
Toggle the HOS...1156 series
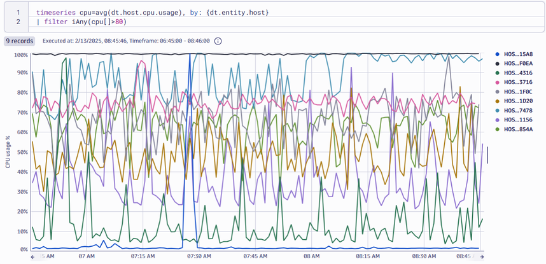click(x=517, y=120)
